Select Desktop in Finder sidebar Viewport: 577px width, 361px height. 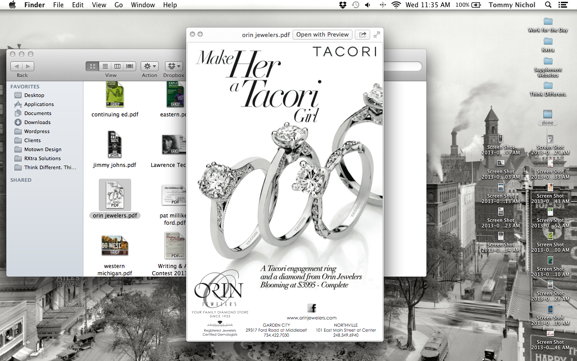point(34,95)
